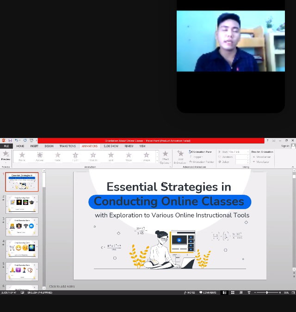
Task: Switch to the VIEW tab
Action: pos(142,146)
